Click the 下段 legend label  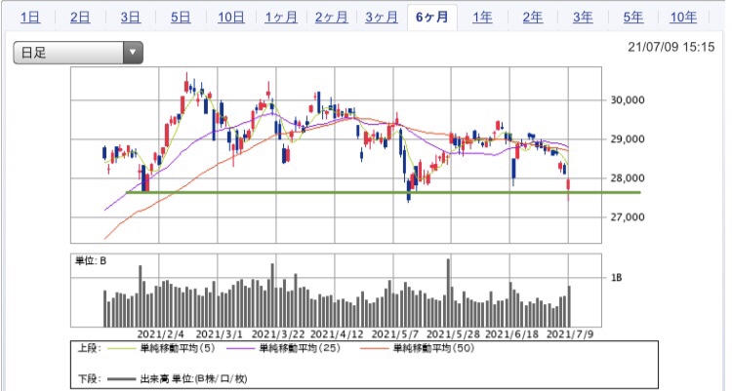tap(89, 379)
